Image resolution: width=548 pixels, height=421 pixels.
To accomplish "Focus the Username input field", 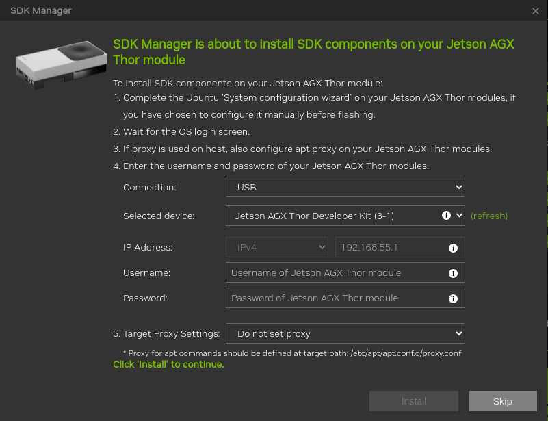I will point(335,273).
